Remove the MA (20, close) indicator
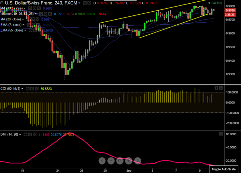Image resolution: width=241 pixels, height=173 pixels. pos(37,20)
